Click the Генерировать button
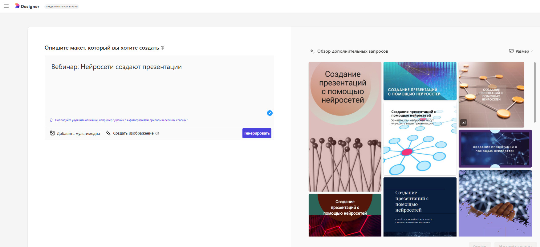Viewport: 540px width, 247px height. [x=257, y=133]
